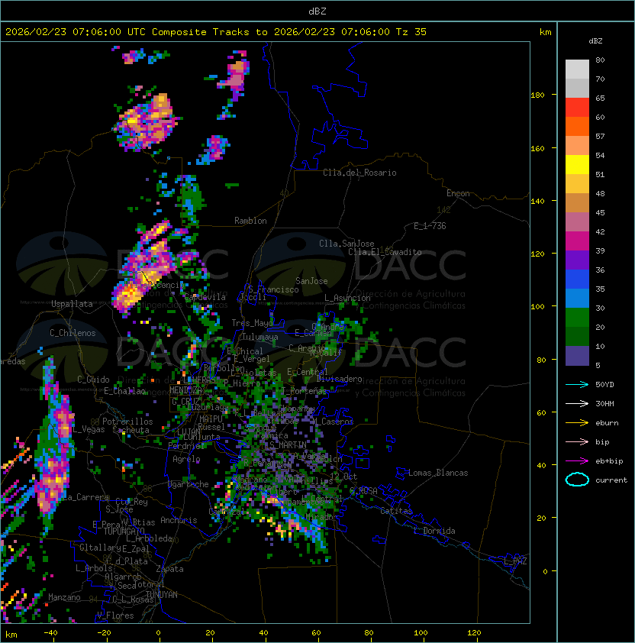Click the 'S_MARTIN' label
635x643 pixels.
288,445
